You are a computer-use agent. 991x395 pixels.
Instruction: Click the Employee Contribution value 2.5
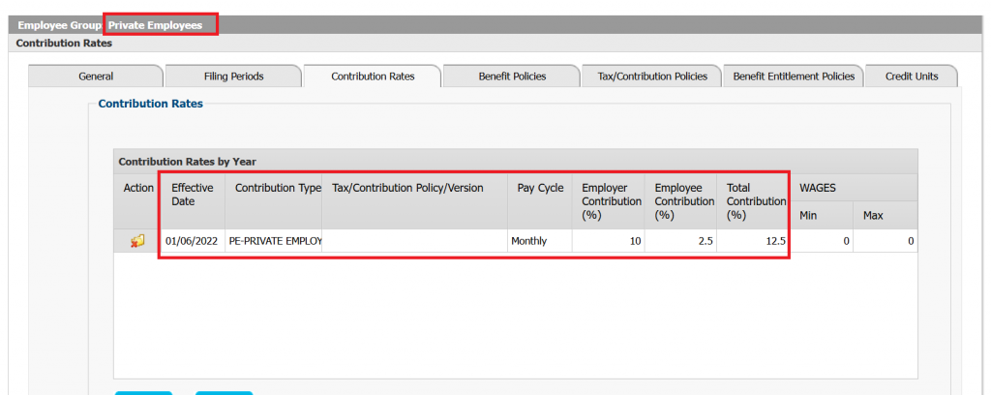tap(681, 241)
